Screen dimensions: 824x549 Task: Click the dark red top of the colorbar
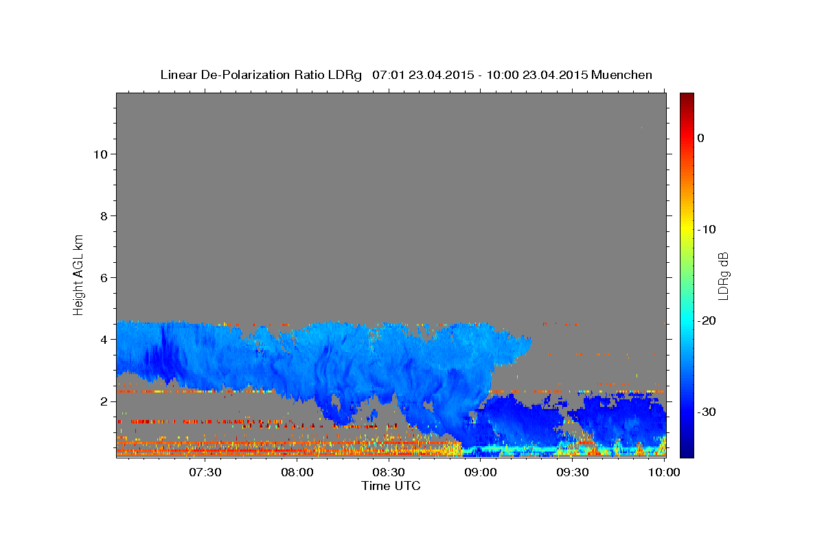687,98
